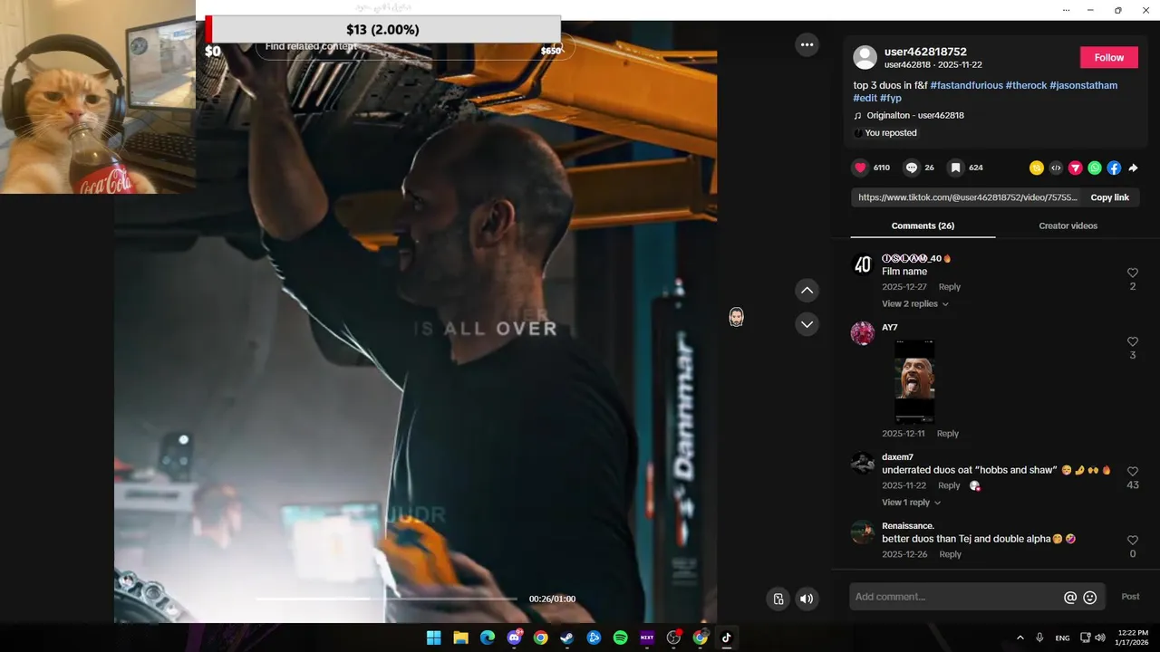Open File Explorer from the taskbar
1160x652 pixels.
[460, 638]
